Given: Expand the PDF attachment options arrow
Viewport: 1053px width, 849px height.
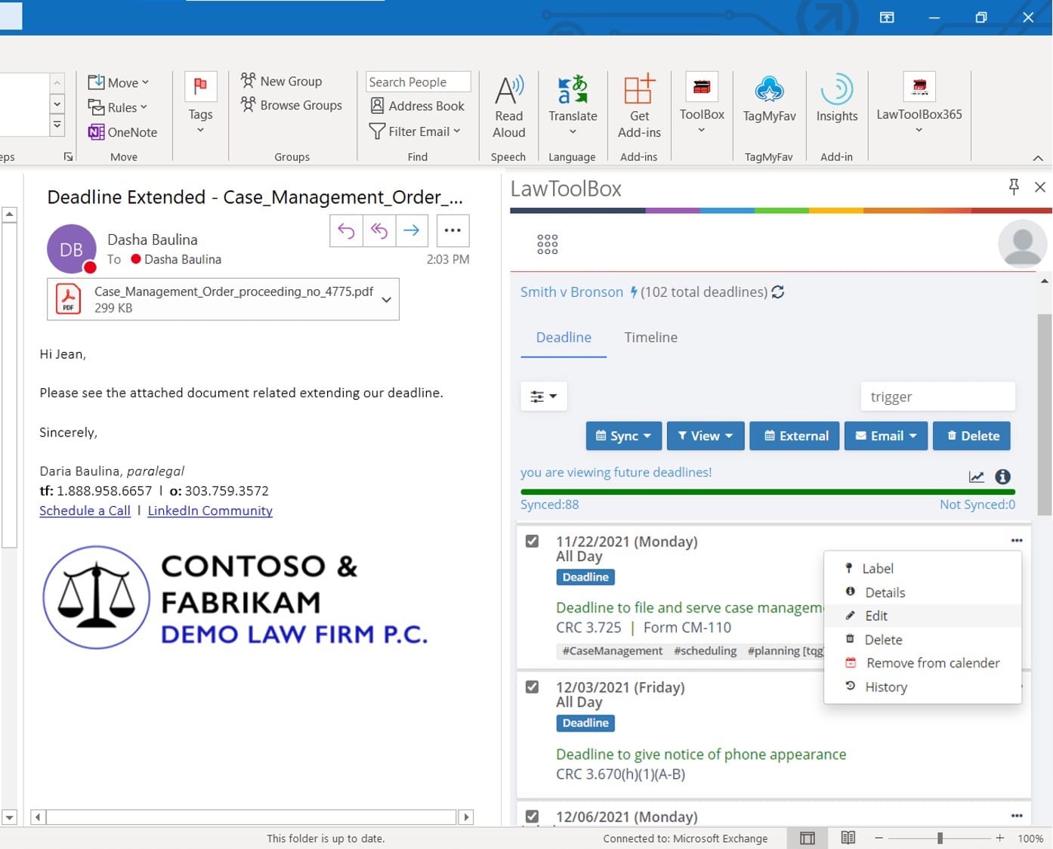Looking at the screenshot, I should [386, 300].
